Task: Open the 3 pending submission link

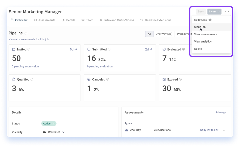Action: pos(25,66)
